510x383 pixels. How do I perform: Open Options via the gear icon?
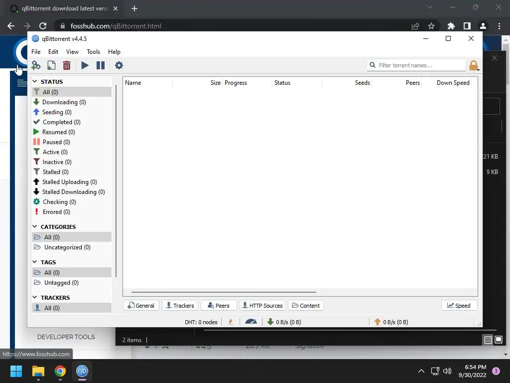pos(119,65)
